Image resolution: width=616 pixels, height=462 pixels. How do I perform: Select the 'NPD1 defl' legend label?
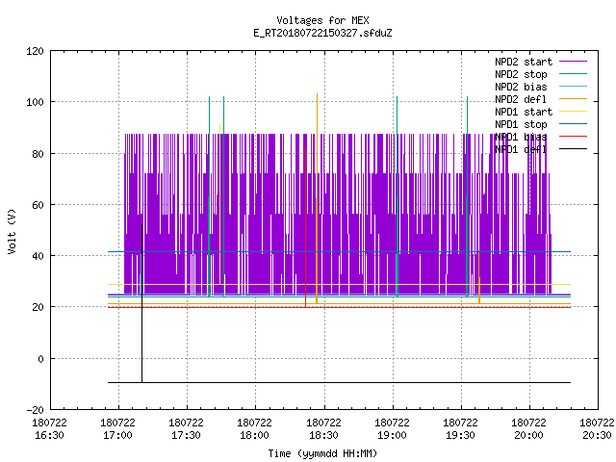(x=521, y=150)
